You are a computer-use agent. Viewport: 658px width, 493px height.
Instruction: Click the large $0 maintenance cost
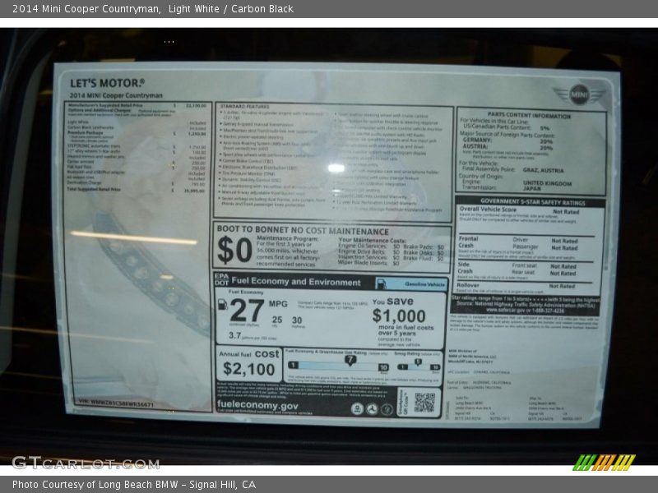(234, 250)
